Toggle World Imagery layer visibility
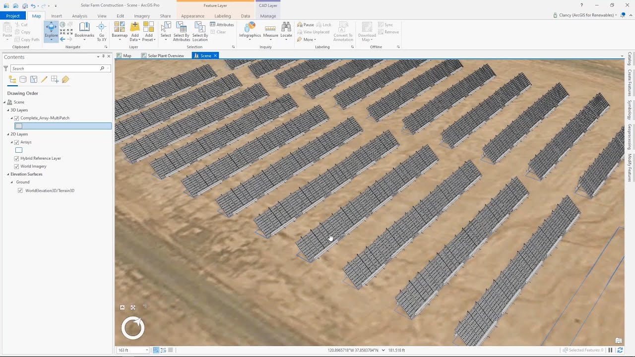The width and height of the screenshot is (635, 357). click(x=17, y=166)
